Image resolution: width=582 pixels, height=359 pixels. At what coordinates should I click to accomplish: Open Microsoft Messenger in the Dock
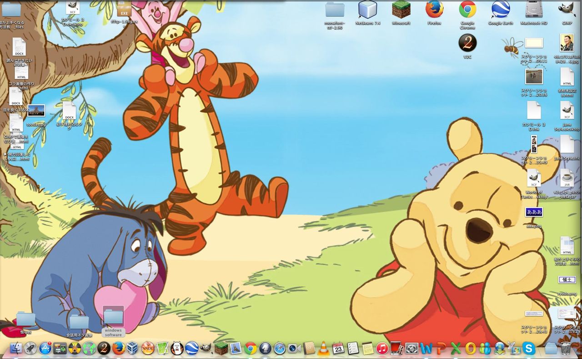[485, 349]
